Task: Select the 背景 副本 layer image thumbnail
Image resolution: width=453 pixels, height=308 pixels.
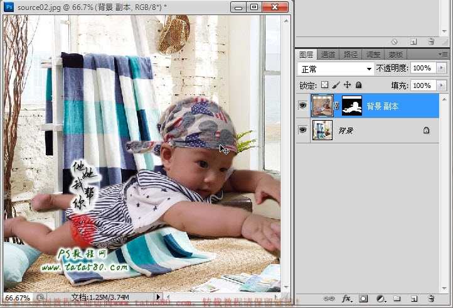Action: (x=322, y=106)
